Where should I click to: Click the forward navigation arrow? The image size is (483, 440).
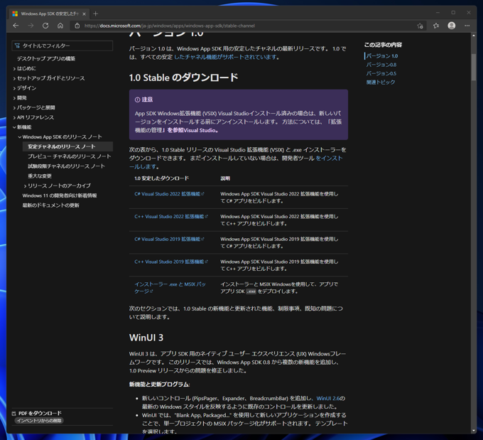click(x=31, y=26)
